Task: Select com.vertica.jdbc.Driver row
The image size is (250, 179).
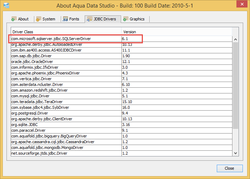Action: click(121, 79)
